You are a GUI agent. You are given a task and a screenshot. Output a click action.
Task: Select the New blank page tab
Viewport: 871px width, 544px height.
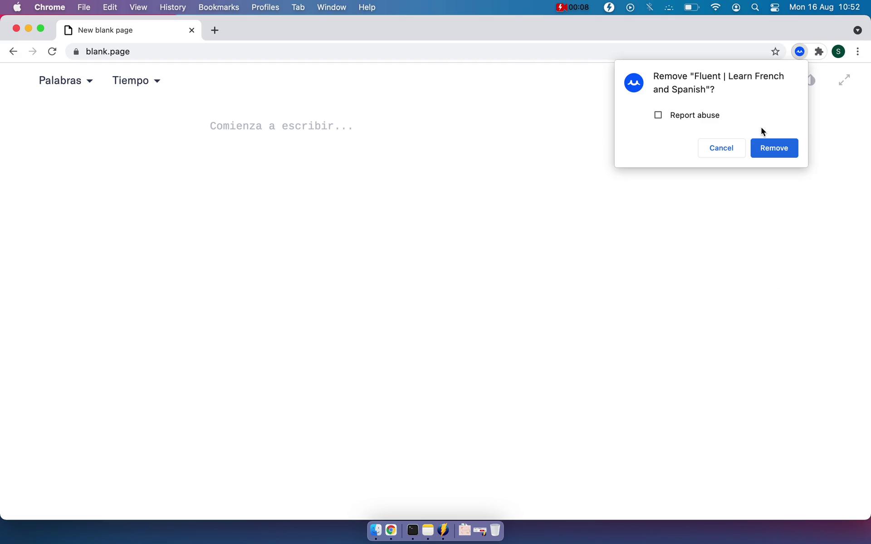pos(129,30)
